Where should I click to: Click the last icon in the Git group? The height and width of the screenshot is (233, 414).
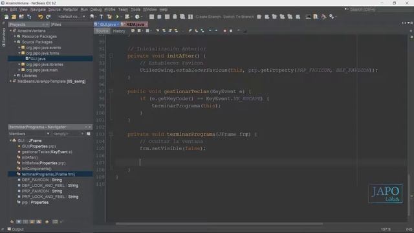click(x=298, y=17)
